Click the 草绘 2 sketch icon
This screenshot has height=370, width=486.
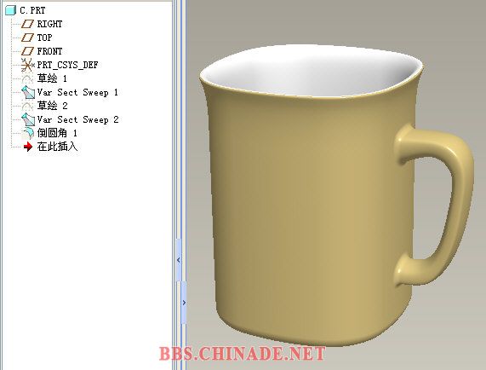(x=27, y=106)
